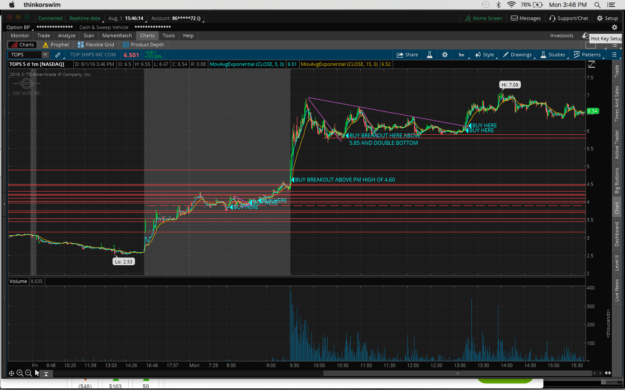Click the chart price scale mode icon
625x390 pixels.
[x=592, y=64]
